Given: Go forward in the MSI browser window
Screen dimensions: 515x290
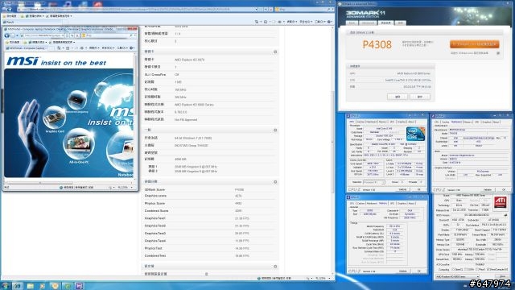Looking at the screenshot, I should pos(13,35).
